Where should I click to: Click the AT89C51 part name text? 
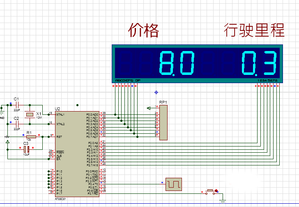point(60,199)
